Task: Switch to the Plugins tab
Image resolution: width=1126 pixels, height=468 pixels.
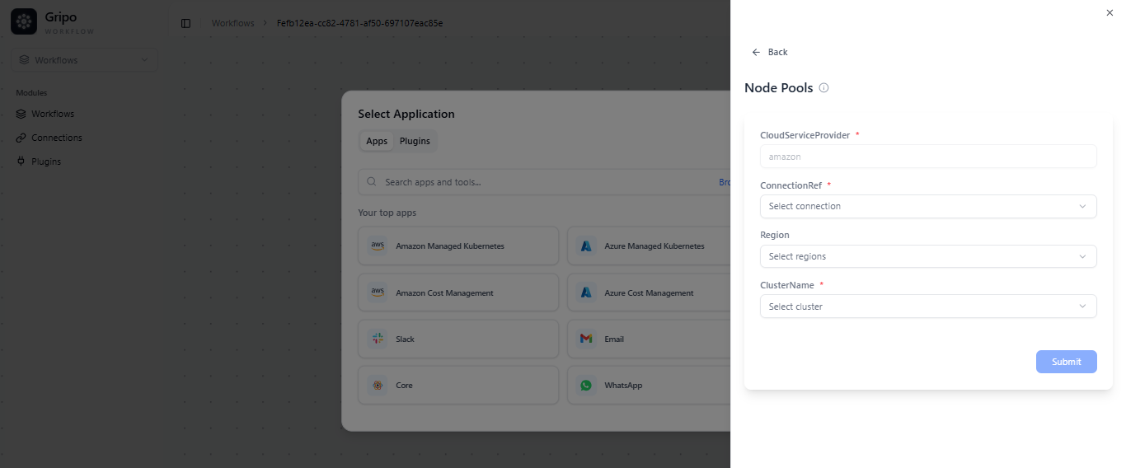Action: 415,141
